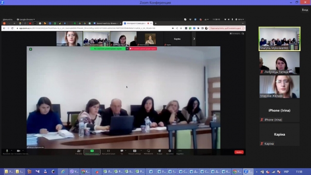The width and height of the screenshot is (311, 175).
Task: Click the red stop screen sharing banner
Action: 143,49
